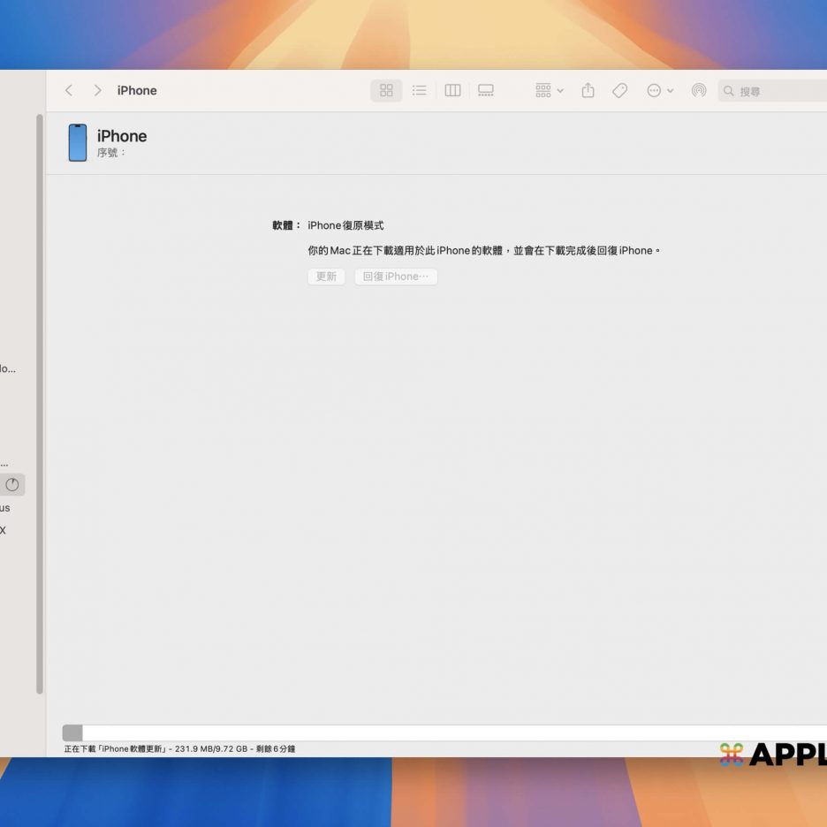Click the AirDrop icon in toolbar
827x827 pixels.
pos(699,90)
